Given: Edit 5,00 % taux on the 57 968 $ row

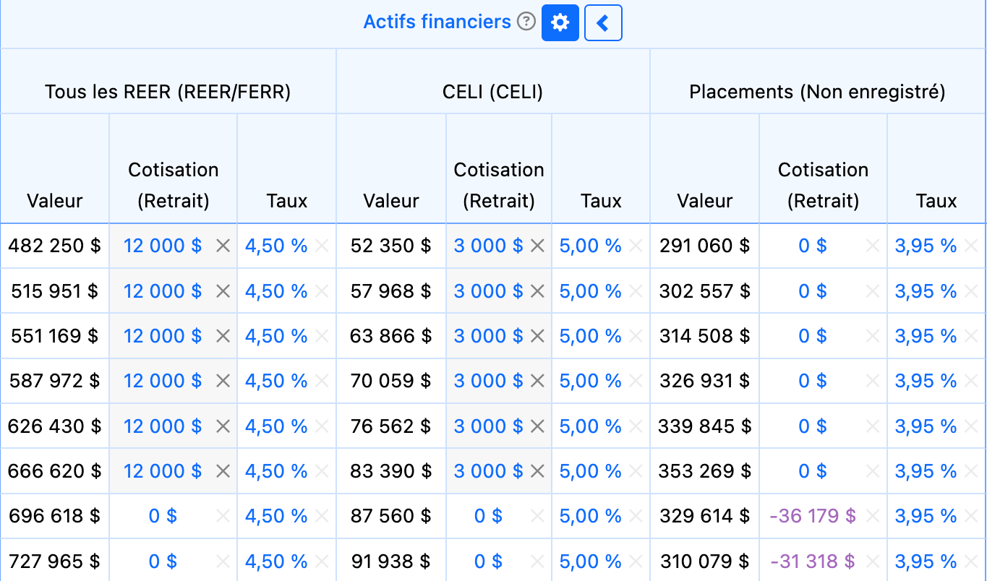Looking at the screenshot, I should tap(590, 291).
